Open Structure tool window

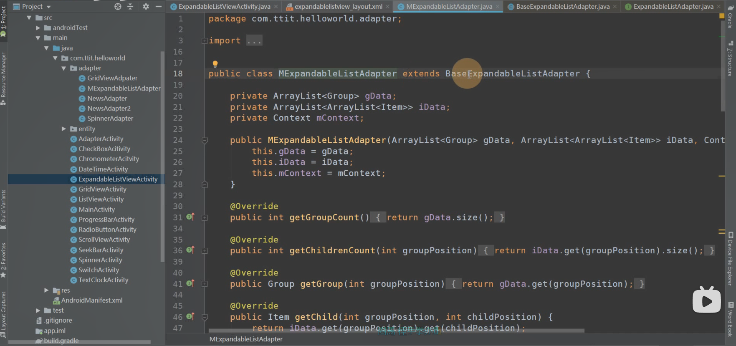point(731,59)
